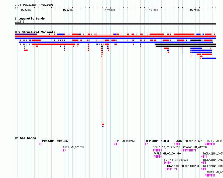
Task: Click the RefSeq Genes track title
Action: tap(25, 138)
